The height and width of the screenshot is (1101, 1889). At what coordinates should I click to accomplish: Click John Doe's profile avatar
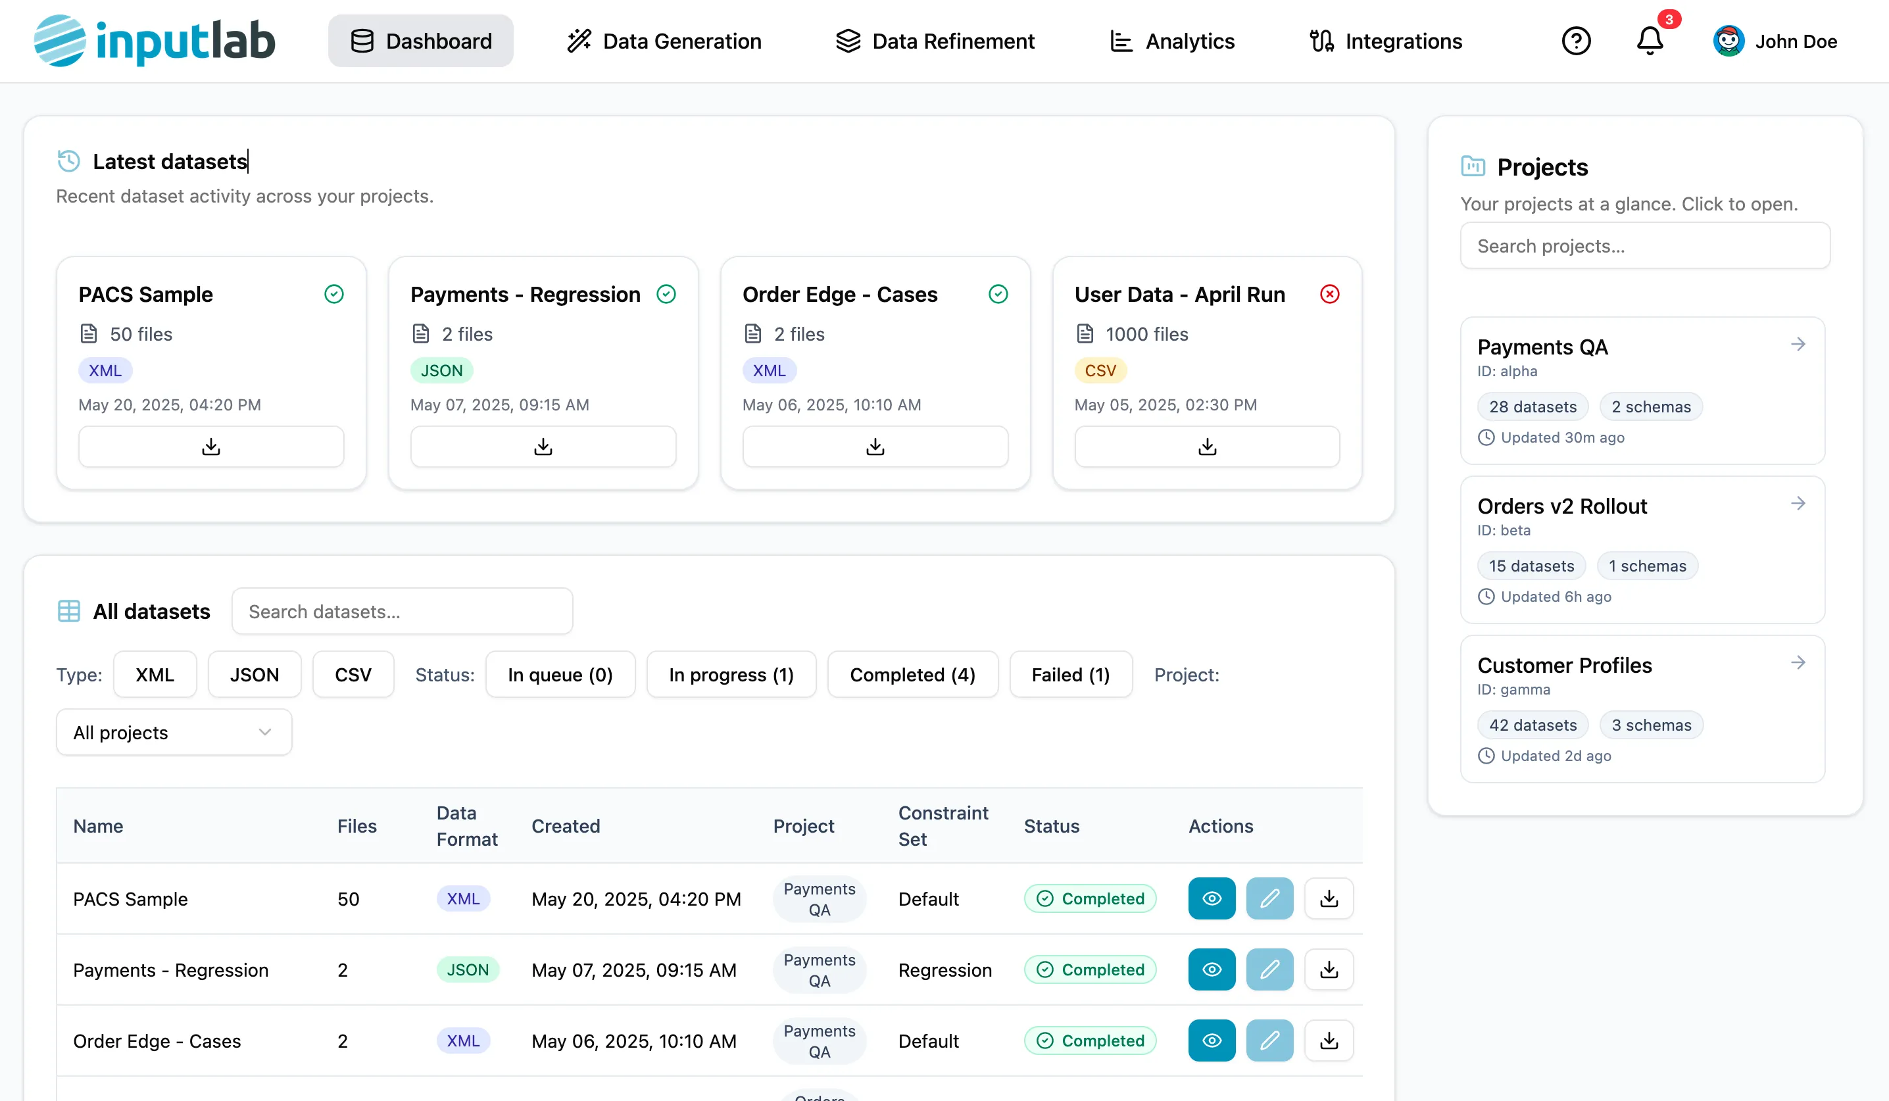coord(1729,41)
